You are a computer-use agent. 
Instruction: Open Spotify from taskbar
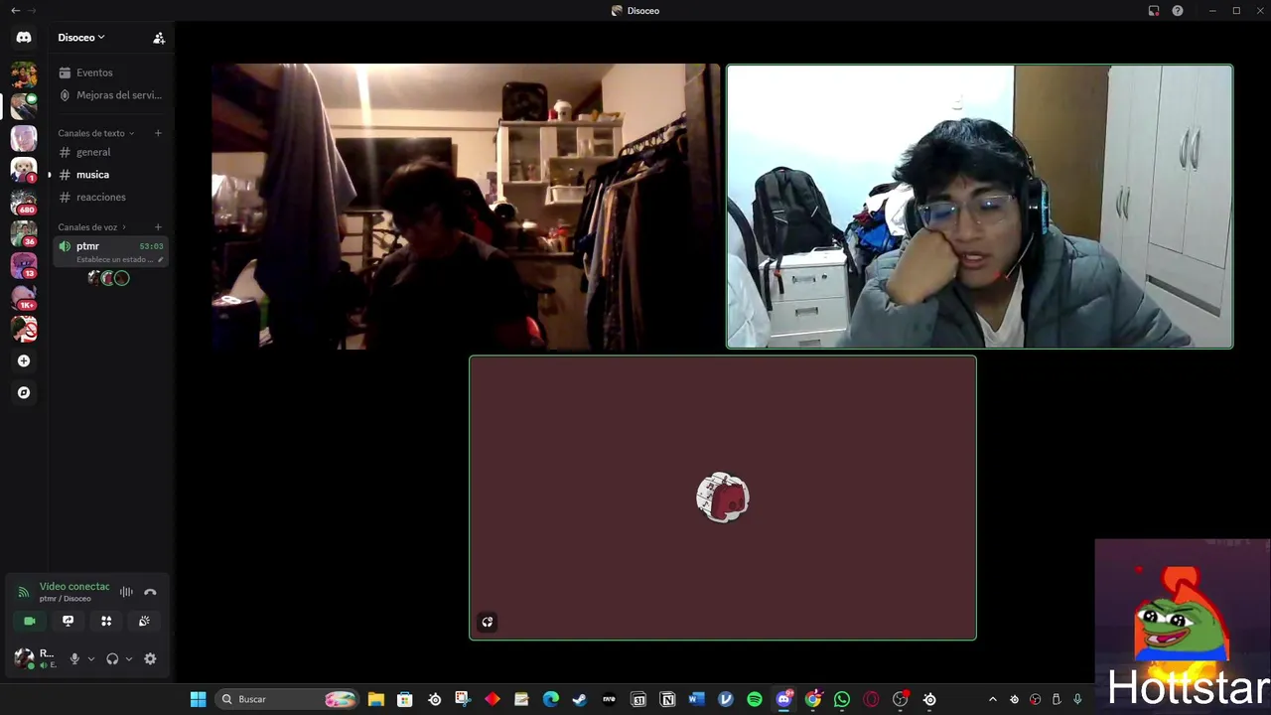[x=755, y=699]
